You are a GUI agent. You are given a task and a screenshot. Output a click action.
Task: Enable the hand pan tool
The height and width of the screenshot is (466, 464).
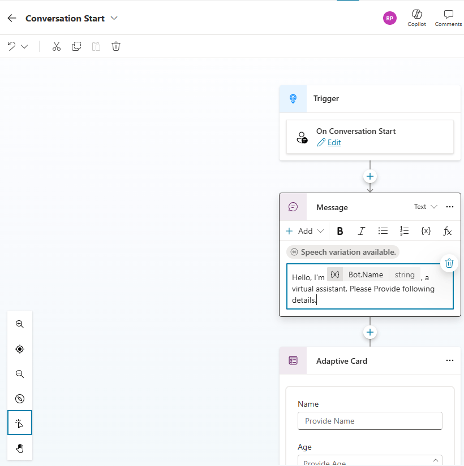20,448
